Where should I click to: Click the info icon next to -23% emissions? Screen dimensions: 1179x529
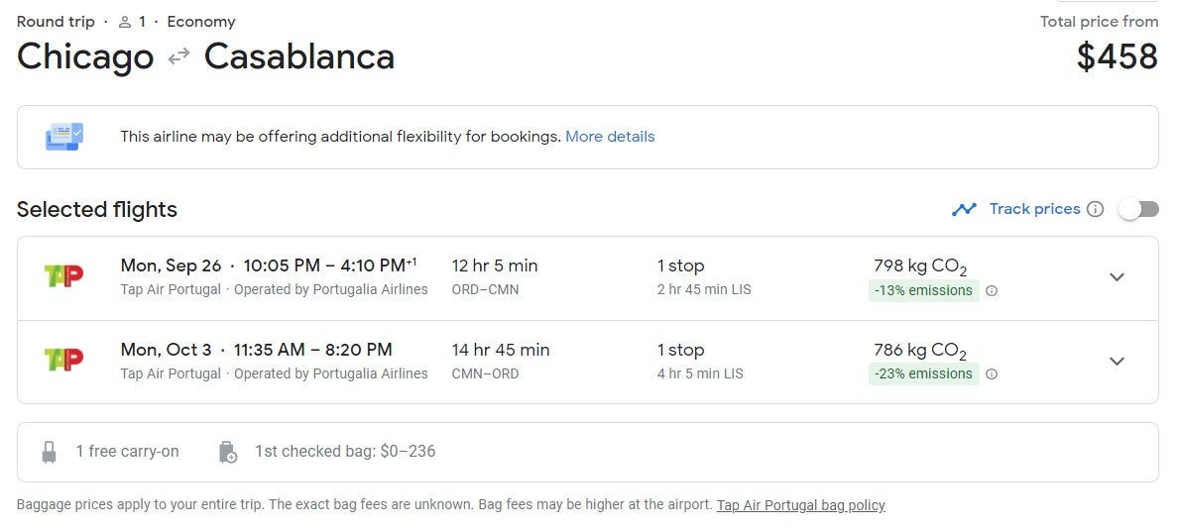pyautogui.click(x=992, y=374)
